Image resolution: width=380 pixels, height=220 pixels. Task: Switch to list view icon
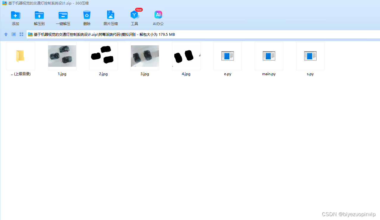[x=14, y=34]
